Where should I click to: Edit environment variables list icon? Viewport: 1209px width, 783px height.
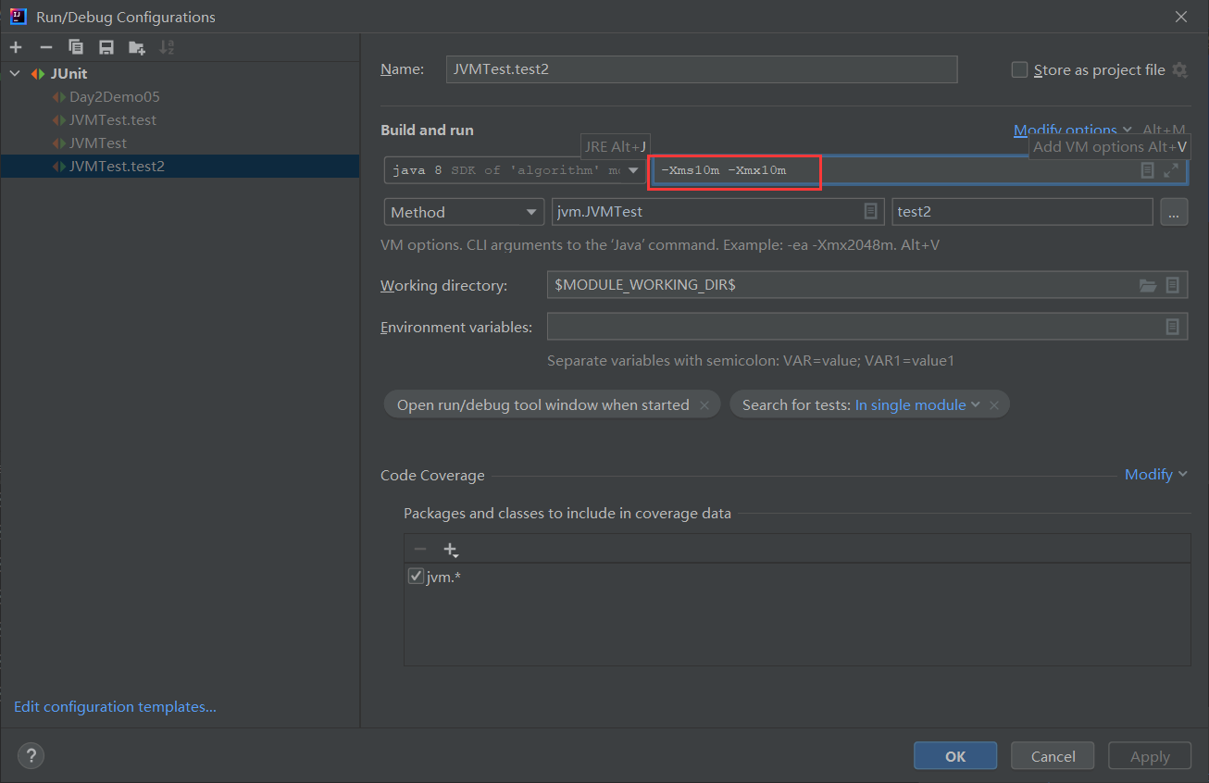tap(1172, 327)
